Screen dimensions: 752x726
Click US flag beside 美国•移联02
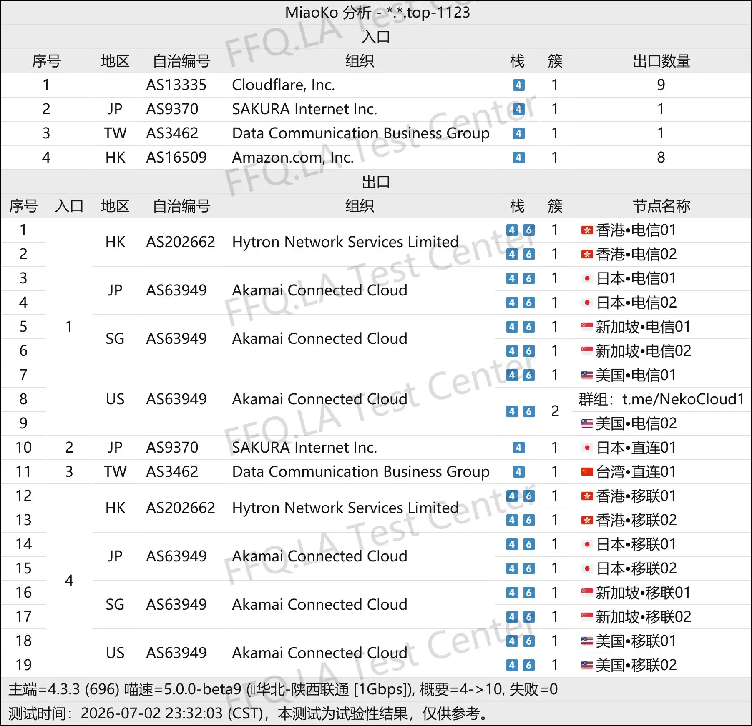pos(587,665)
